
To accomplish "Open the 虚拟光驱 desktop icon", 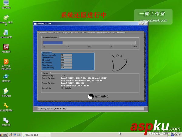I will pos(6,120).
